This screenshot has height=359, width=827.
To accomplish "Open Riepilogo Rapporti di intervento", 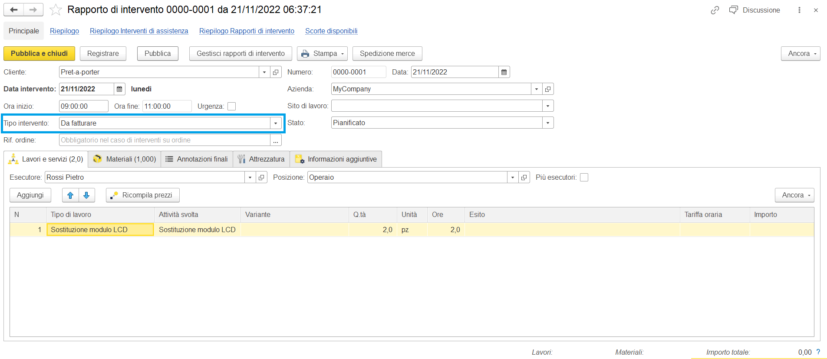I will click(x=247, y=31).
